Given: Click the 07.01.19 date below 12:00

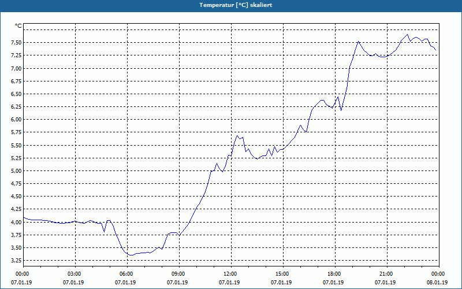Looking at the screenshot, I should pyautogui.click(x=229, y=282).
